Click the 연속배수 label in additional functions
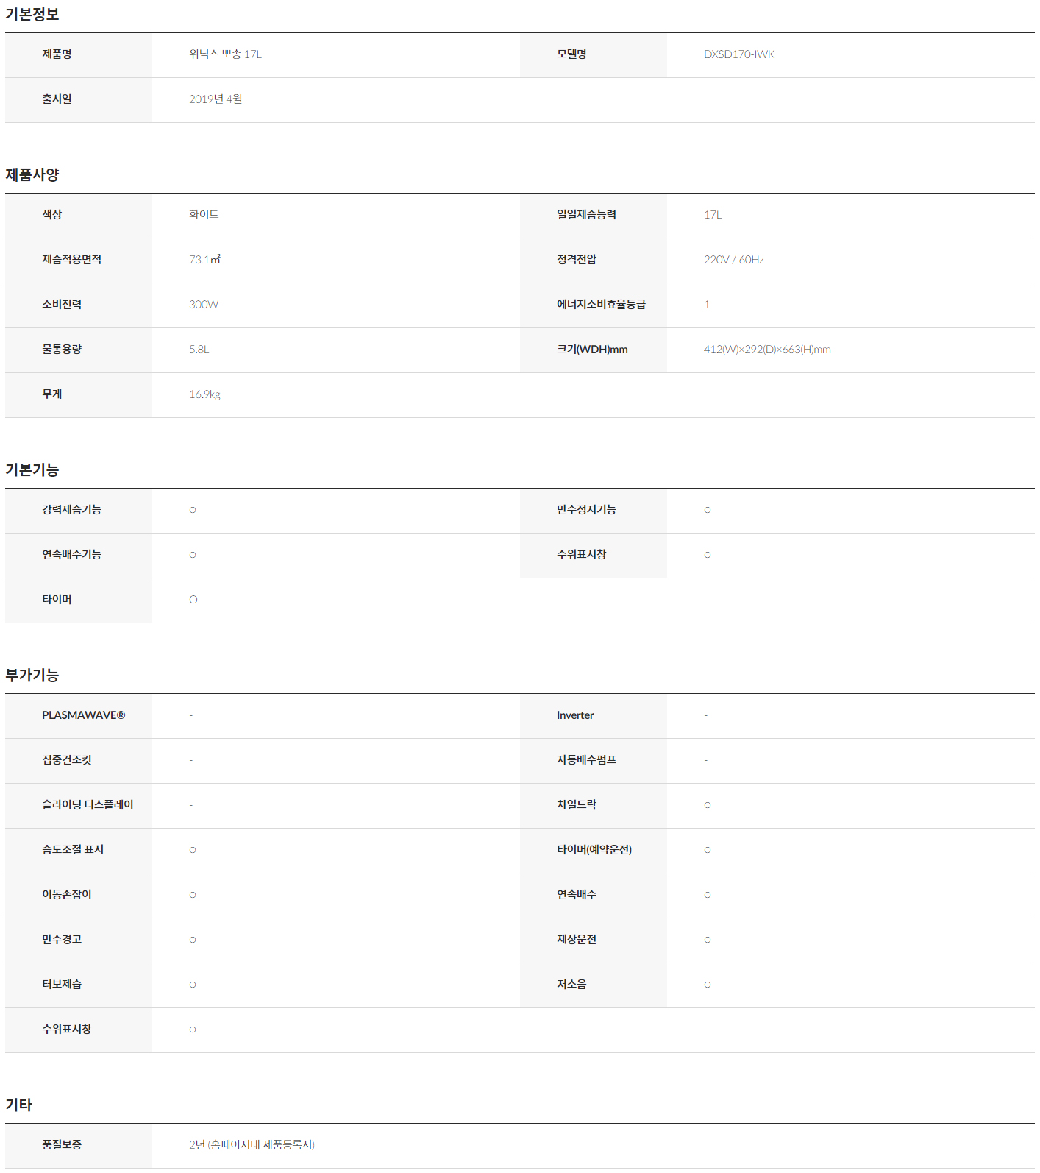The height and width of the screenshot is (1173, 1040). click(577, 895)
